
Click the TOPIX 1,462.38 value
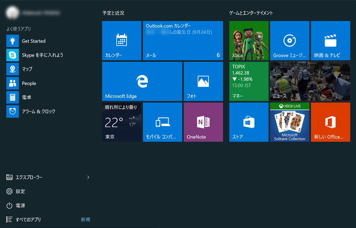[240, 73]
